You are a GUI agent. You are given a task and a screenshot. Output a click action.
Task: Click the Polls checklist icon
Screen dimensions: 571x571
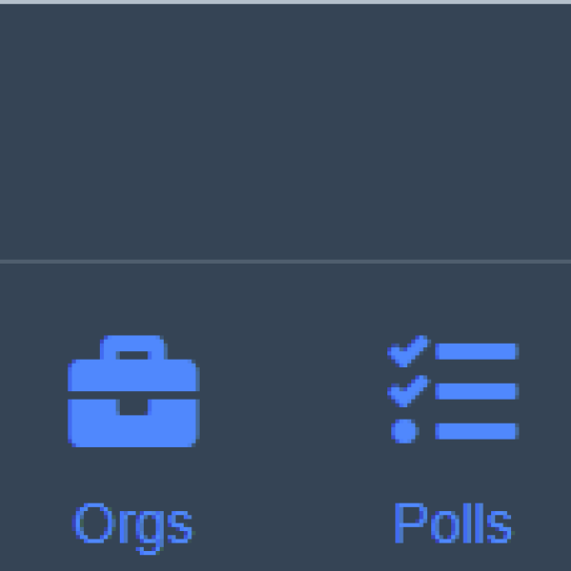pos(453,389)
